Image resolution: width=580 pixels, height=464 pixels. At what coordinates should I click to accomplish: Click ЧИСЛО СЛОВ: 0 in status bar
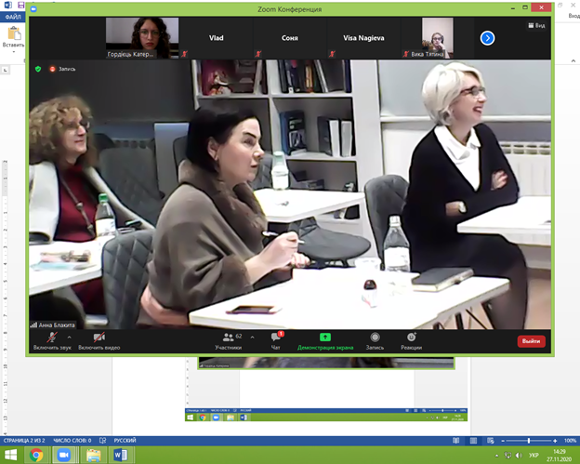tap(72, 441)
